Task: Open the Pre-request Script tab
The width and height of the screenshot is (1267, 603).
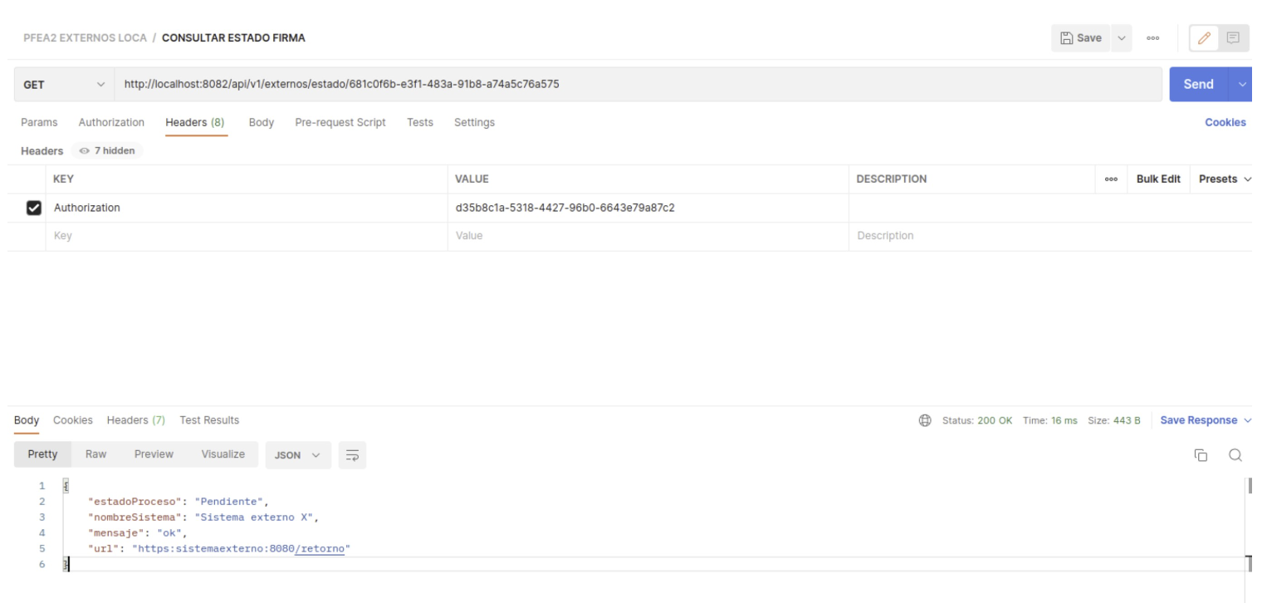Action: tap(340, 123)
